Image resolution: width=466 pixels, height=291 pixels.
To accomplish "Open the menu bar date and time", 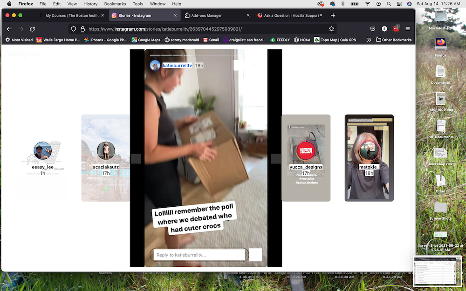I will coord(439,4).
